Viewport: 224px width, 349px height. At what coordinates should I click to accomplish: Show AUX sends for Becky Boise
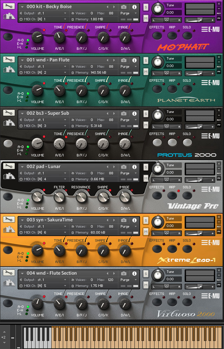click(219, 13)
